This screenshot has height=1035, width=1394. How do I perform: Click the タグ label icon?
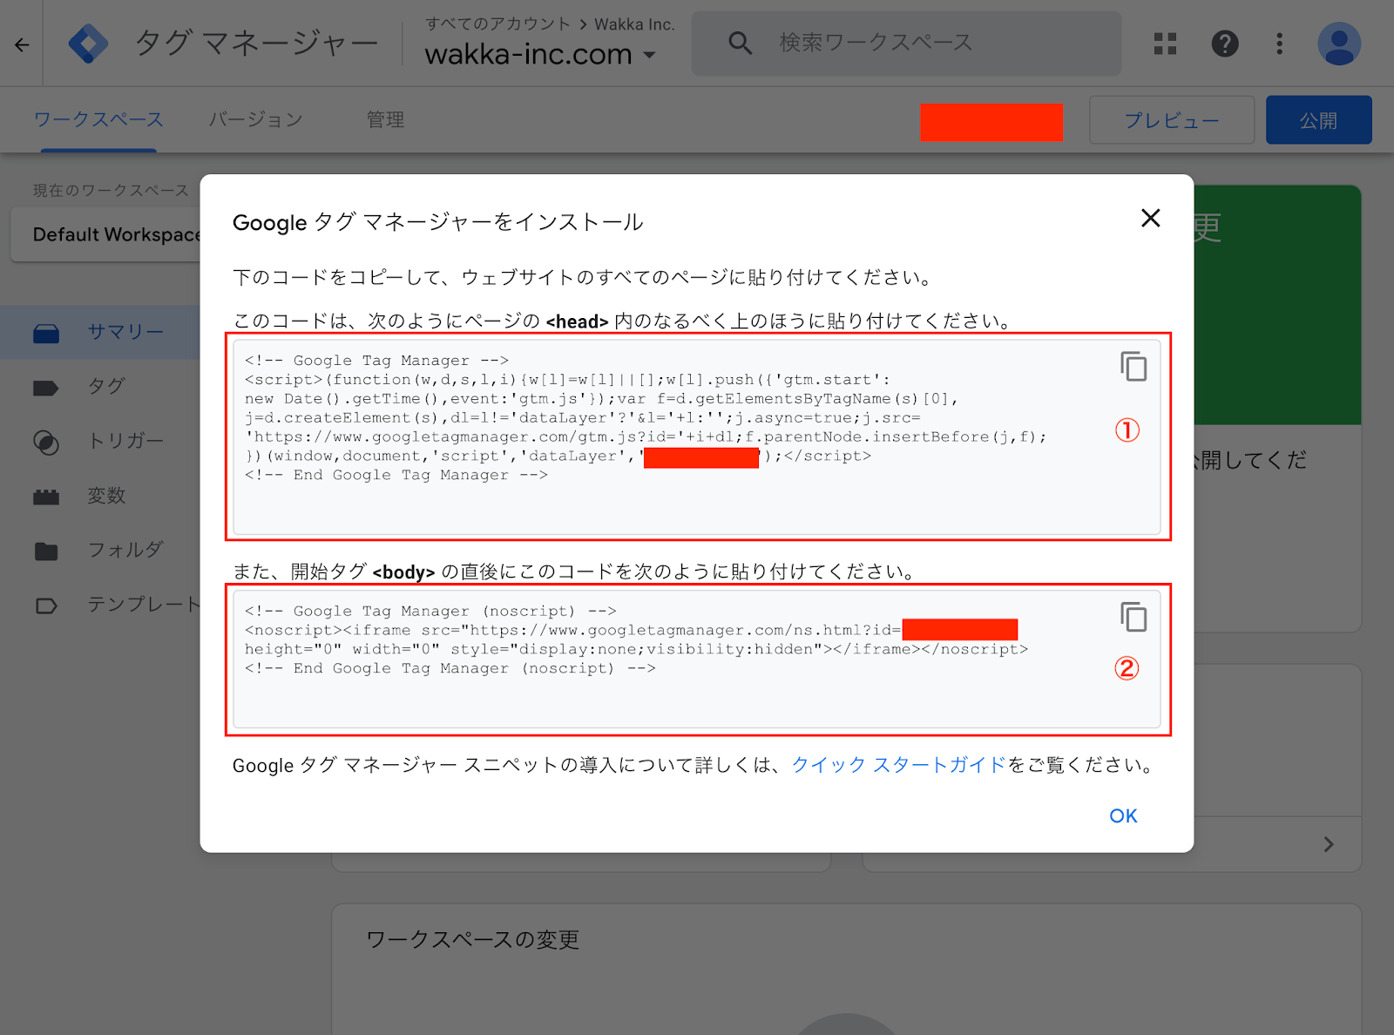46,388
